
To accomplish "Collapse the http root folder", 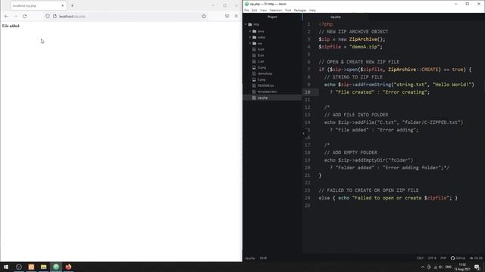I will pos(246,24).
